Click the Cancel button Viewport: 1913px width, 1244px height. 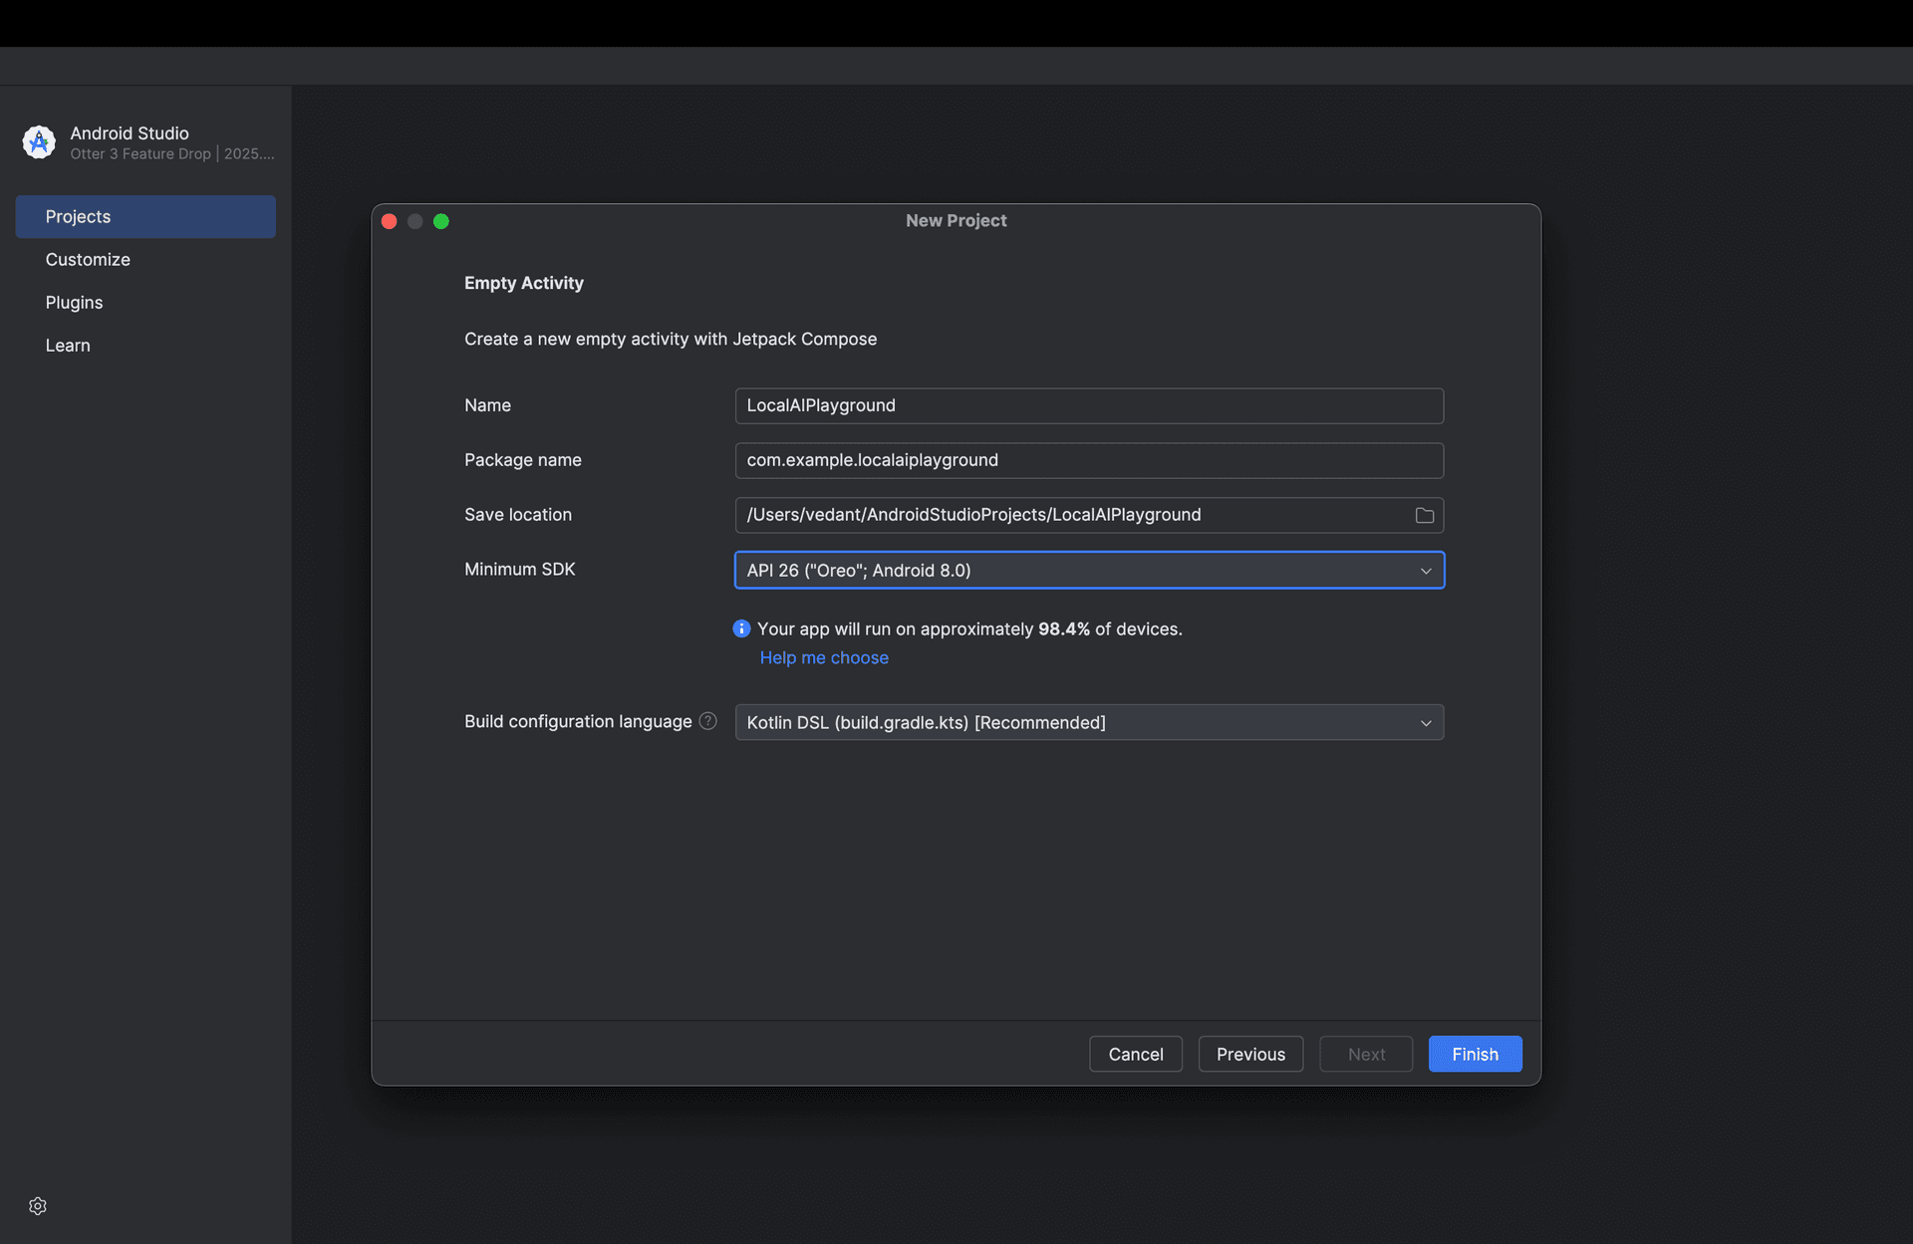pos(1136,1054)
